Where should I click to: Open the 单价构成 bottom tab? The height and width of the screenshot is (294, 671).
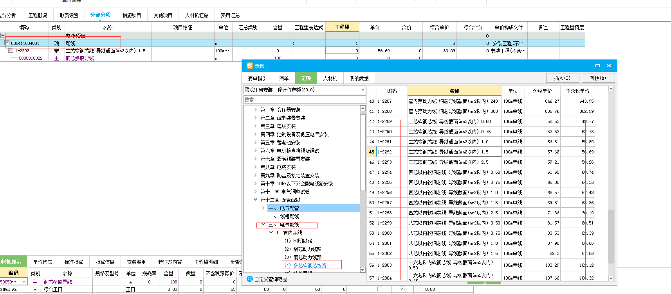coord(42,262)
